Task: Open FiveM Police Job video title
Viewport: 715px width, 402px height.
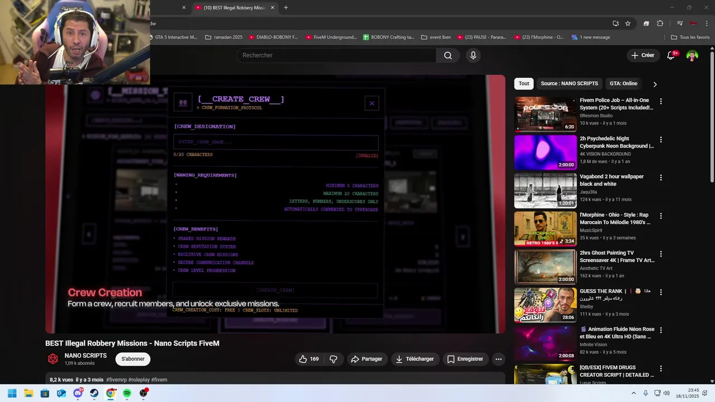Action: point(617,104)
